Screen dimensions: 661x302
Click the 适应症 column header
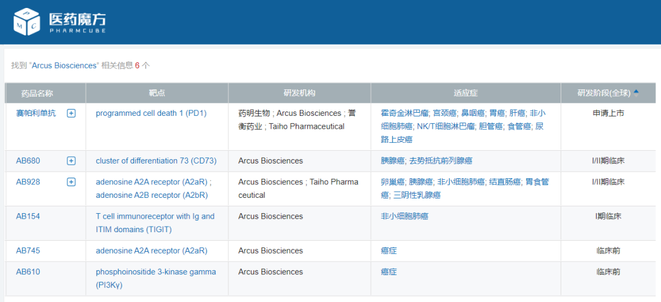click(x=465, y=93)
